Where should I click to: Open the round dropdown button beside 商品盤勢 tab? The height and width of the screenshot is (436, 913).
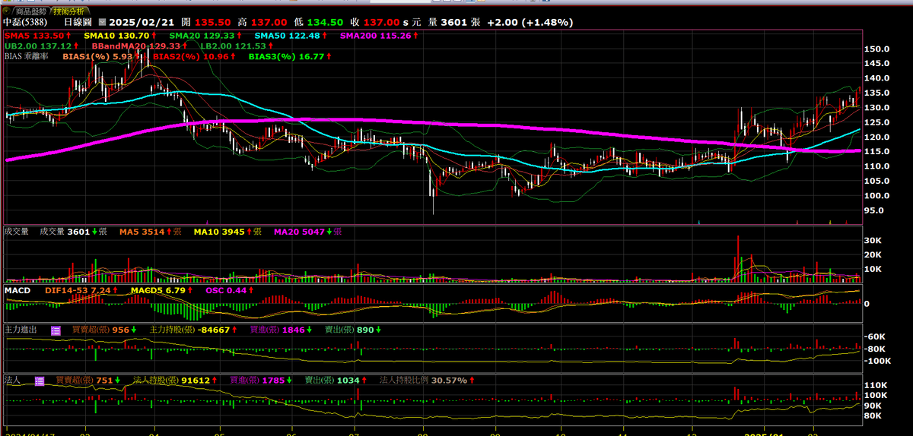[x=7, y=11]
